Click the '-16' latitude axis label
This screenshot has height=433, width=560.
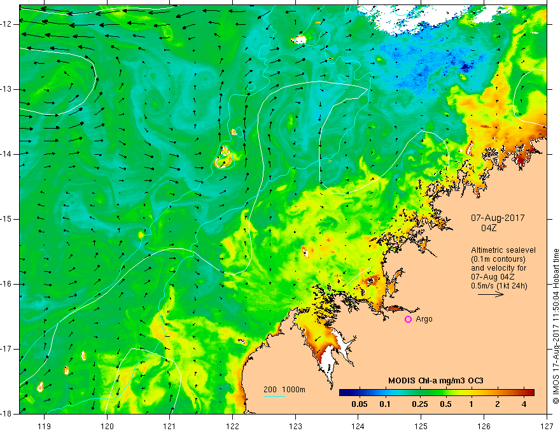(x=7, y=284)
